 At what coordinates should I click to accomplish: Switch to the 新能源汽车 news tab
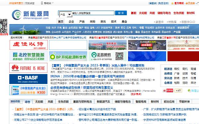(103, 102)
